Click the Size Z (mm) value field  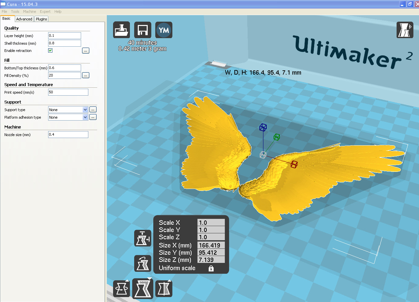(x=211, y=260)
